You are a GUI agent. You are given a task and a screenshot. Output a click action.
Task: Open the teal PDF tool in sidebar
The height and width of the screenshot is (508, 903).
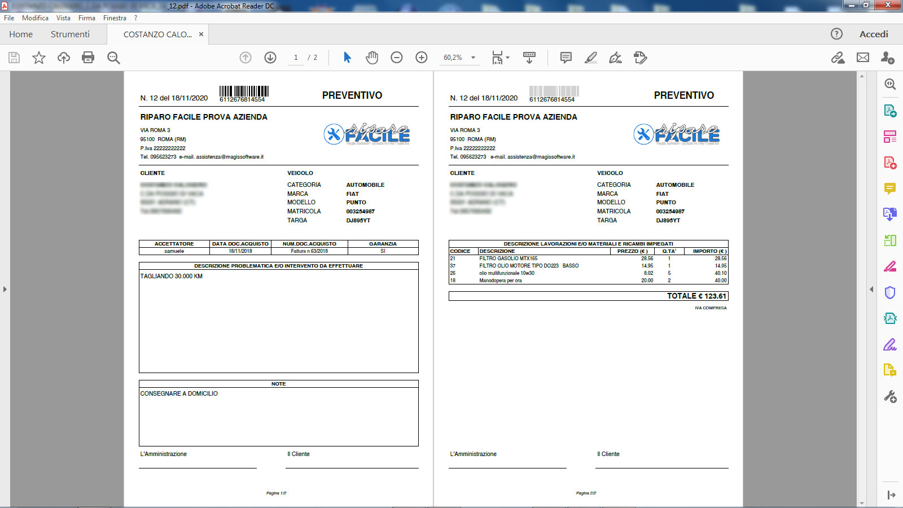tap(890, 318)
